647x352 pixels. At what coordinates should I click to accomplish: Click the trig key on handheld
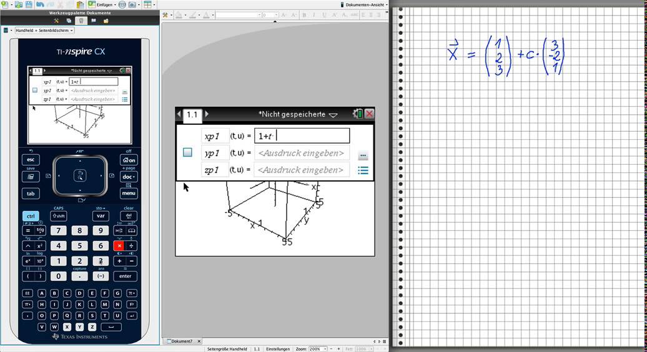click(x=40, y=230)
